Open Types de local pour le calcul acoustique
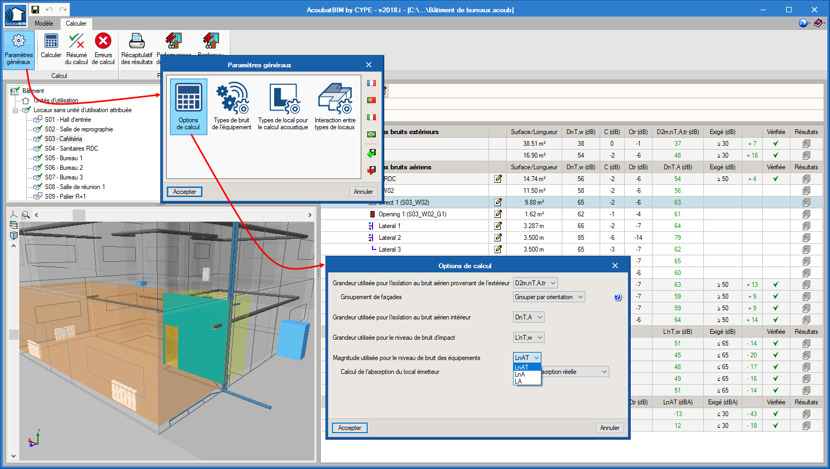This screenshot has width=830, height=469. (x=283, y=106)
